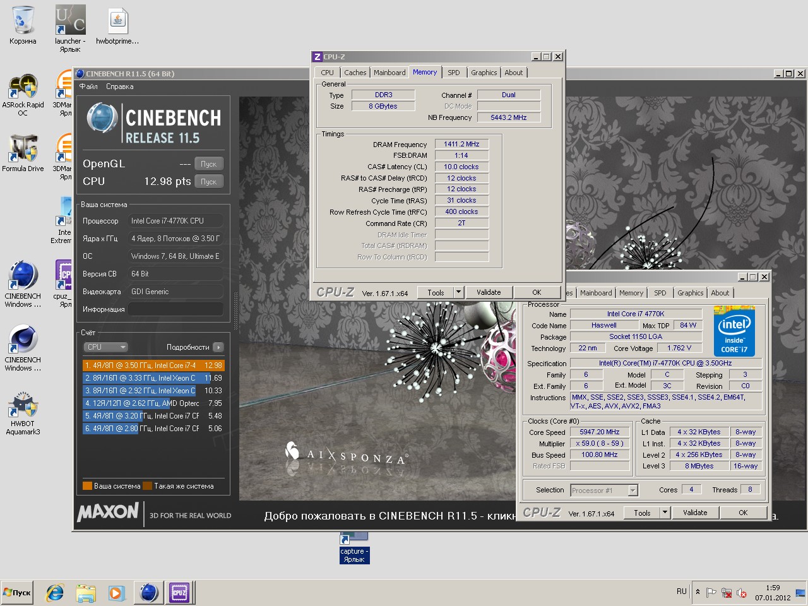
Task: Switch to Memory tab in lower CPU-Z
Action: (x=631, y=293)
